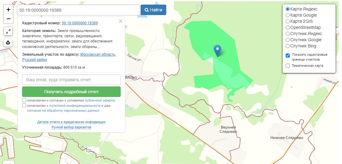Print the map using printer icon
The image size is (342, 164).
point(8,43)
